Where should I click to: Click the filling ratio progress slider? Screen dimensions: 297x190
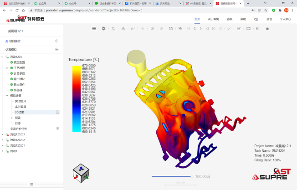click(x=172, y=176)
